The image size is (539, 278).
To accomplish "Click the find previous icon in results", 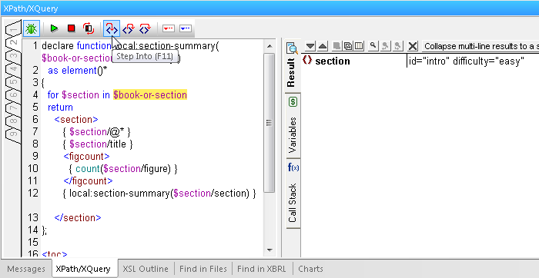I will (385, 46).
